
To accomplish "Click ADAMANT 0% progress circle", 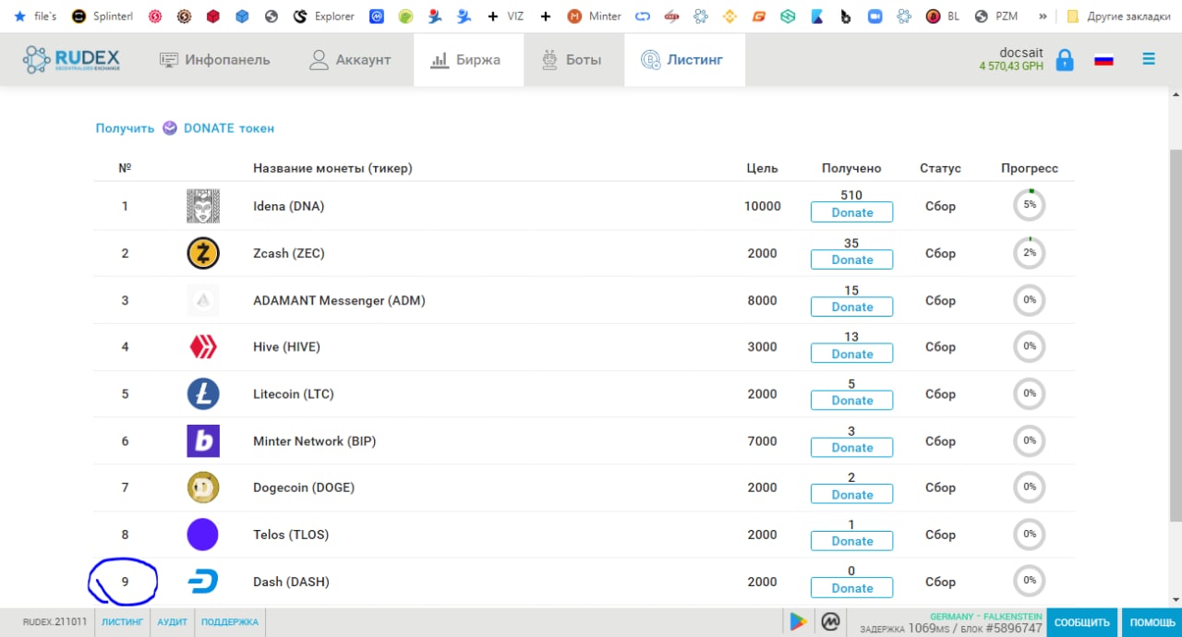I will pos(1030,299).
